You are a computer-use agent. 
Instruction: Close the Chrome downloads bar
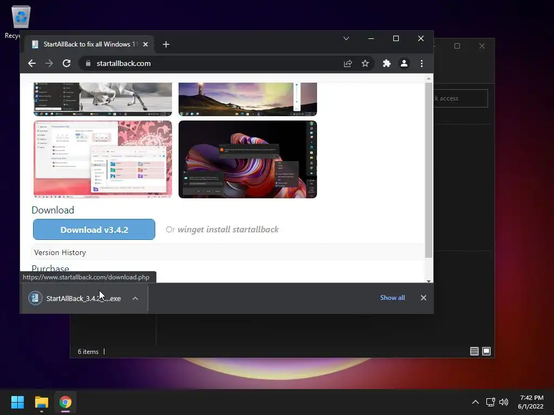tap(423, 298)
